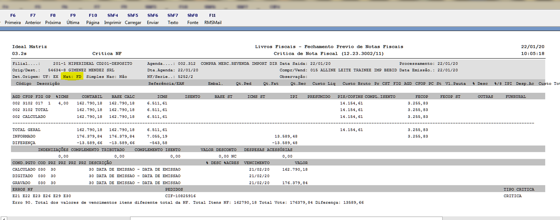Click INFORMADO FECOP value 3.255,83
Screen dimensions: 560x220
point(418,136)
